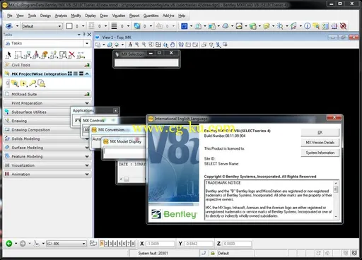Click the System Information button
The height and width of the screenshot is (260, 362).
coord(320,153)
